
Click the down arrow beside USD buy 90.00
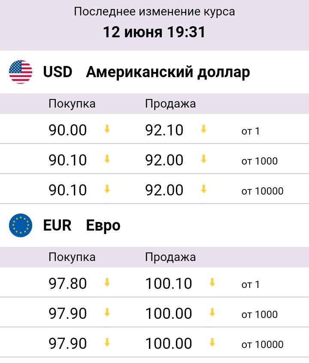tap(107, 129)
